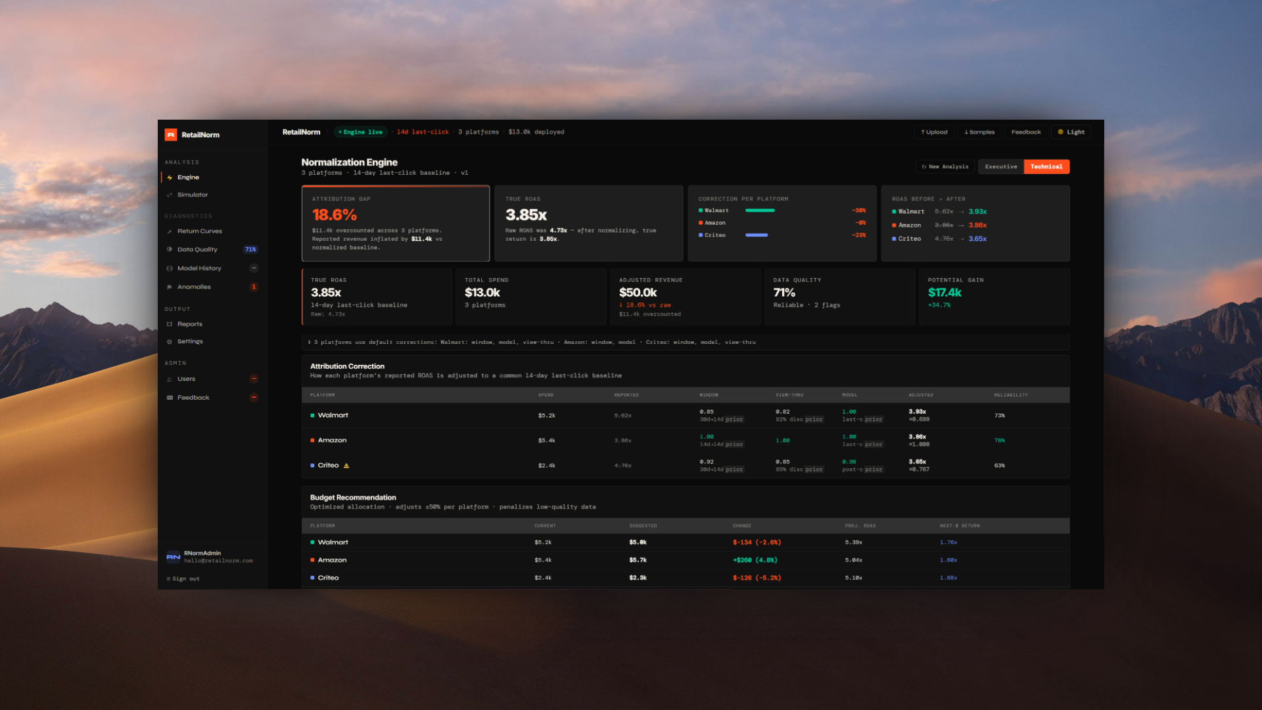Open the Model History panel

click(199, 268)
